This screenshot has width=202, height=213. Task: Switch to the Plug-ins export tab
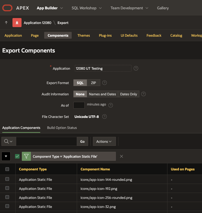[x=105, y=36]
